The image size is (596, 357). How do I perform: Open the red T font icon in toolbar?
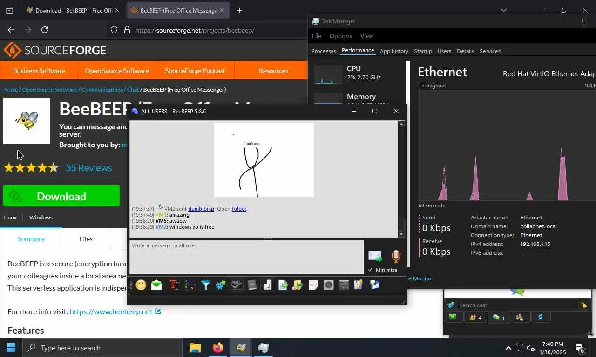click(x=175, y=285)
